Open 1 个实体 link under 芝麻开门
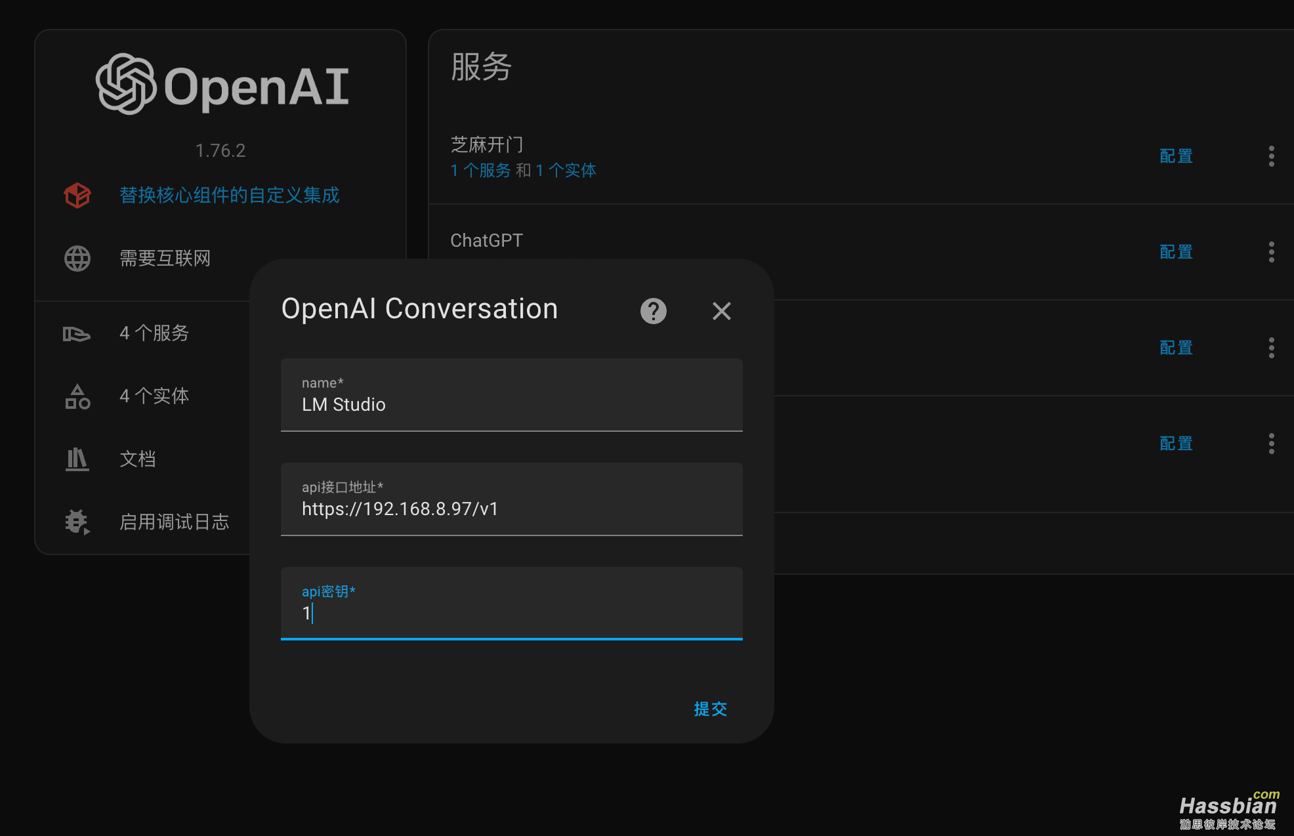This screenshot has height=836, width=1294. (x=566, y=171)
